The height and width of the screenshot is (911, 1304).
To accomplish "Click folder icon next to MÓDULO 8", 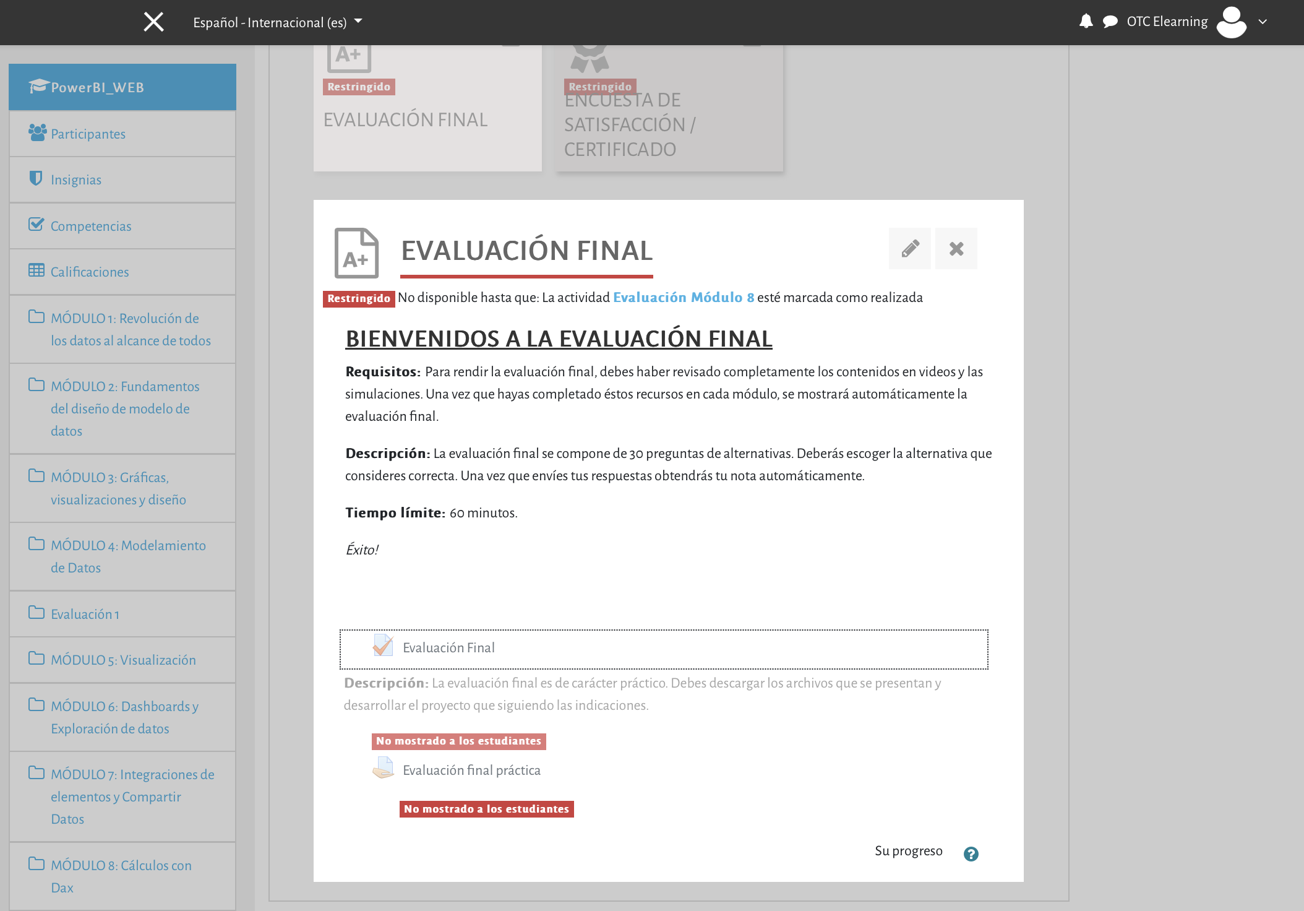I will tap(36, 864).
